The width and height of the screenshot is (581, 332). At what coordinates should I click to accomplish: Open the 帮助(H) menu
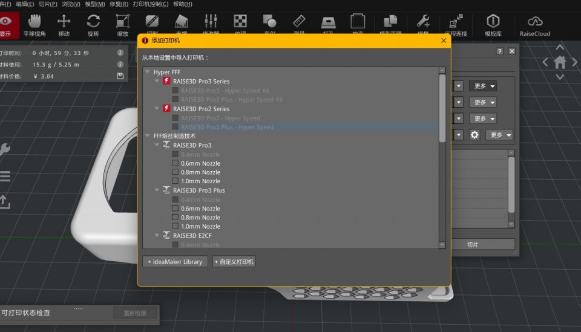point(183,4)
